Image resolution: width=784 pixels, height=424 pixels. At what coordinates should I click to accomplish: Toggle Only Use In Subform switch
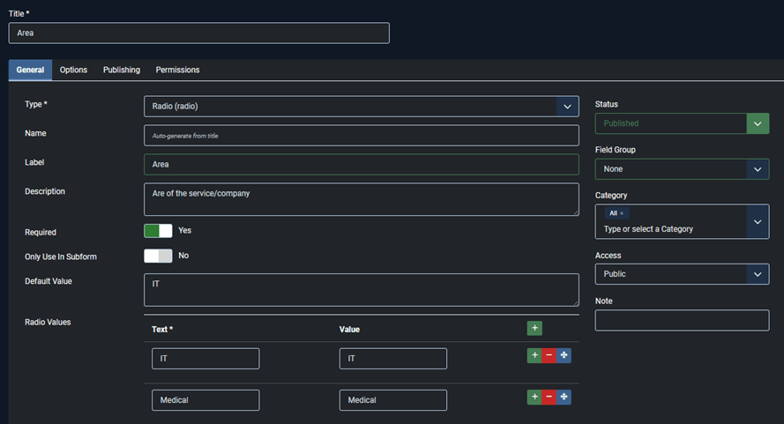158,256
